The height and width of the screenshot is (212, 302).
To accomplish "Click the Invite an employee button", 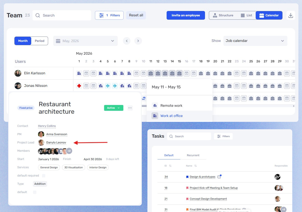I will click(186, 15).
